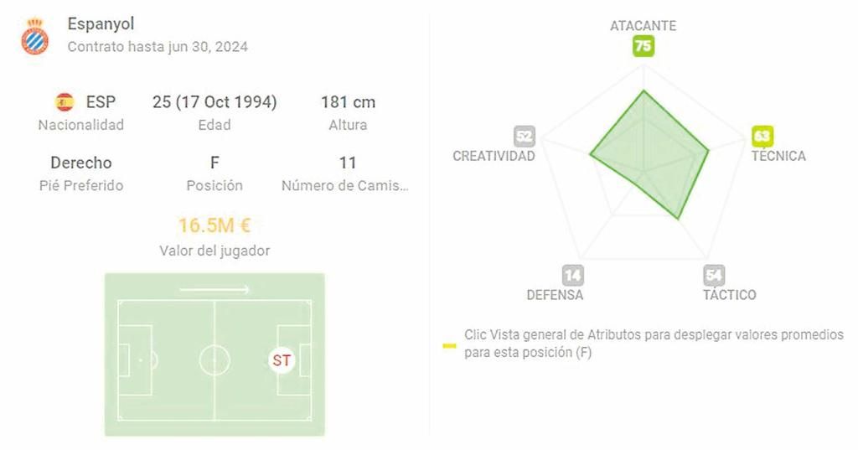Select the ATACANTE axis label
The height and width of the screenshot is (450, 858).
[x=643, y=26]
